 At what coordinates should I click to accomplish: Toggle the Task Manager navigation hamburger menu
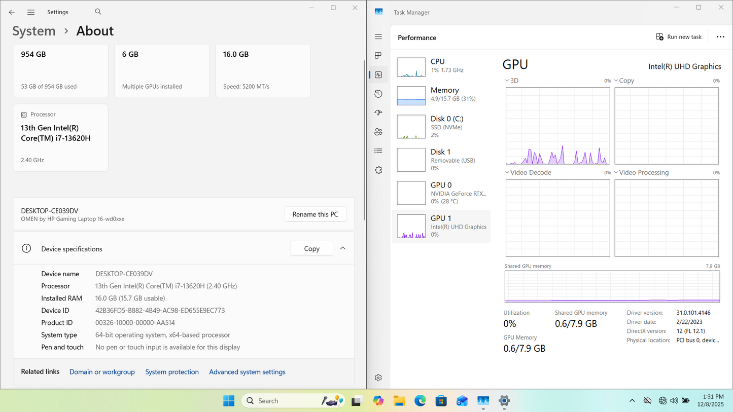pos(378,36)
